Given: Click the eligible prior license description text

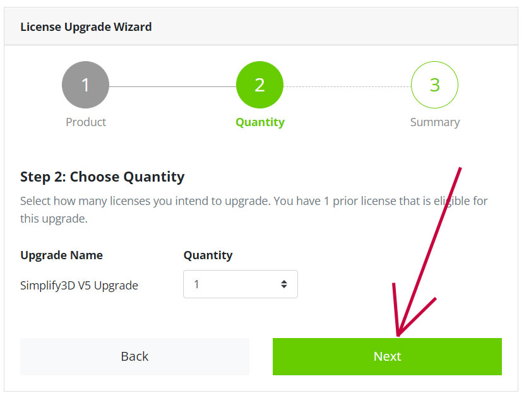Looking at the screenshot, I should (254, 210).
